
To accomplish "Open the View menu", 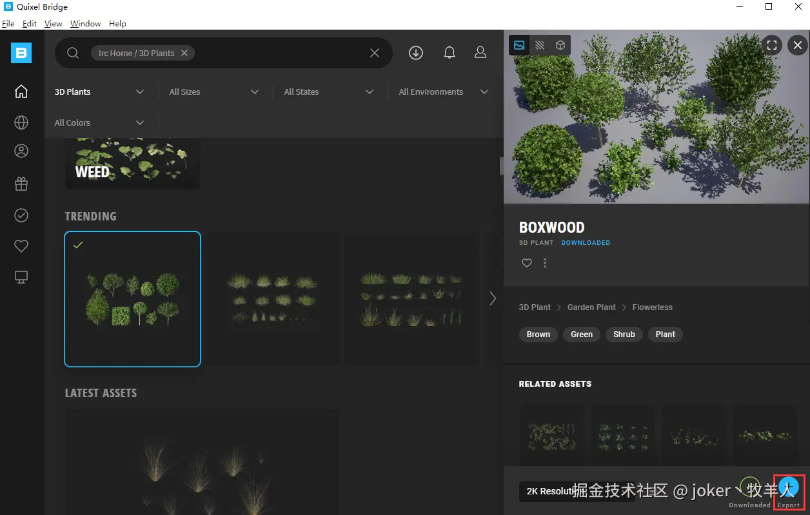I will (53, 23).
